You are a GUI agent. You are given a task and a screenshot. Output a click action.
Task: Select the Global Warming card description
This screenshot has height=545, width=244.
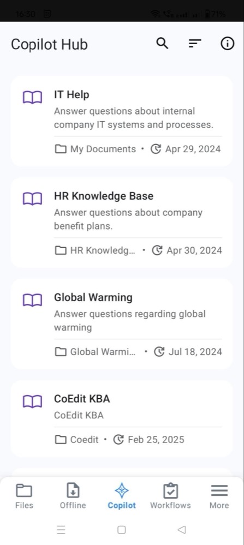point(130,321)
